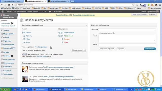The height and width of the screenshot is (91, 162).
Task: Open Camtasia Studio taskbar item
Action: [x=88, y=89]
